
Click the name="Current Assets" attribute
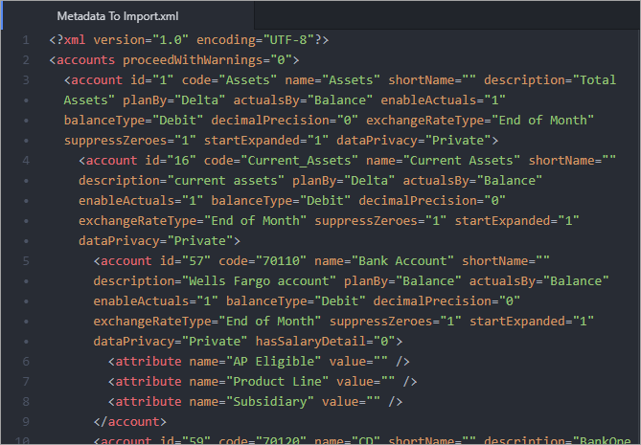443,161
